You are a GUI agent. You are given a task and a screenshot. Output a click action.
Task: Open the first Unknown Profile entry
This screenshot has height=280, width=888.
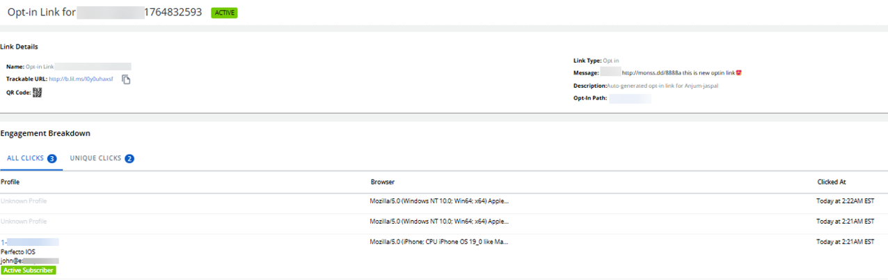coord(24,201)
